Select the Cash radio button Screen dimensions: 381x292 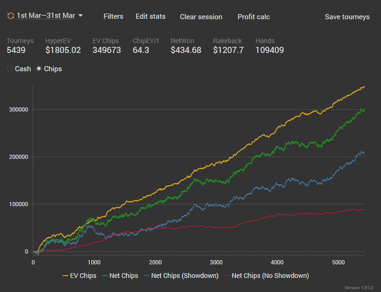click(x=10, y=69)
